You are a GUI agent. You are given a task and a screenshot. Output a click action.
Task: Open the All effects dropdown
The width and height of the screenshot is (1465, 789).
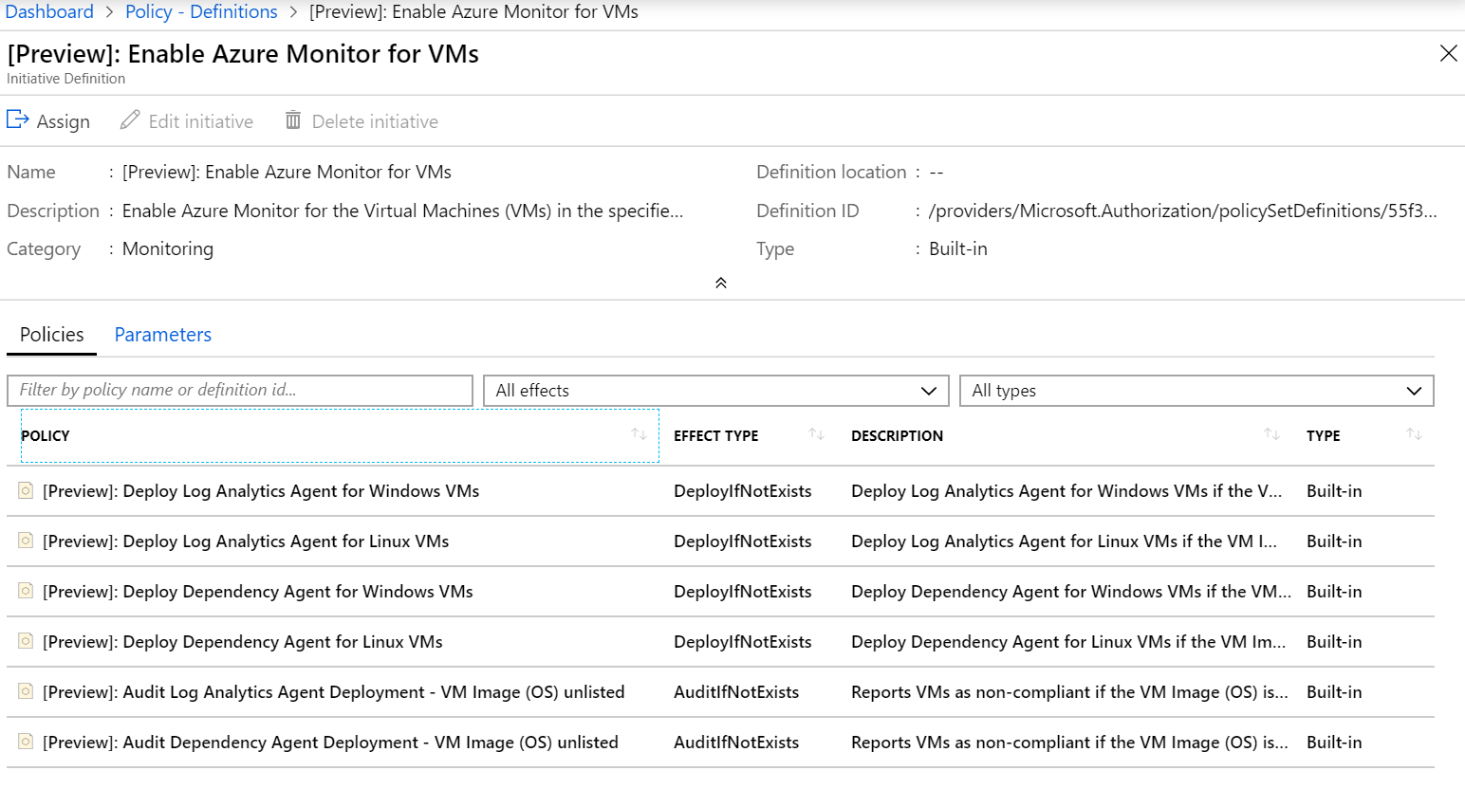(715, 391)
